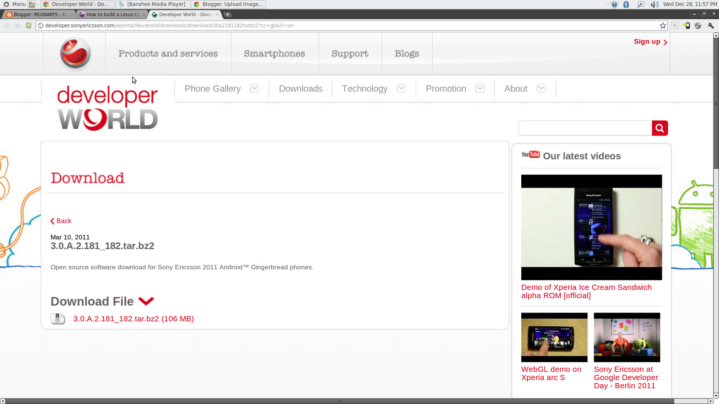Click the gear extension icon in toolbar
719x404 pixels.
pos(698,26)
